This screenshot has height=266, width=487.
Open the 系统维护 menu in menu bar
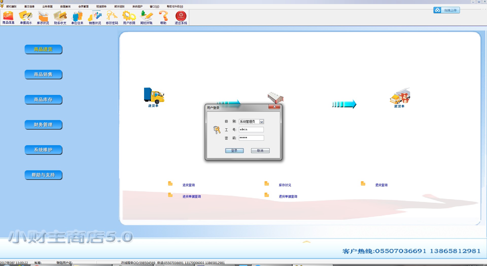click(137, 7)
